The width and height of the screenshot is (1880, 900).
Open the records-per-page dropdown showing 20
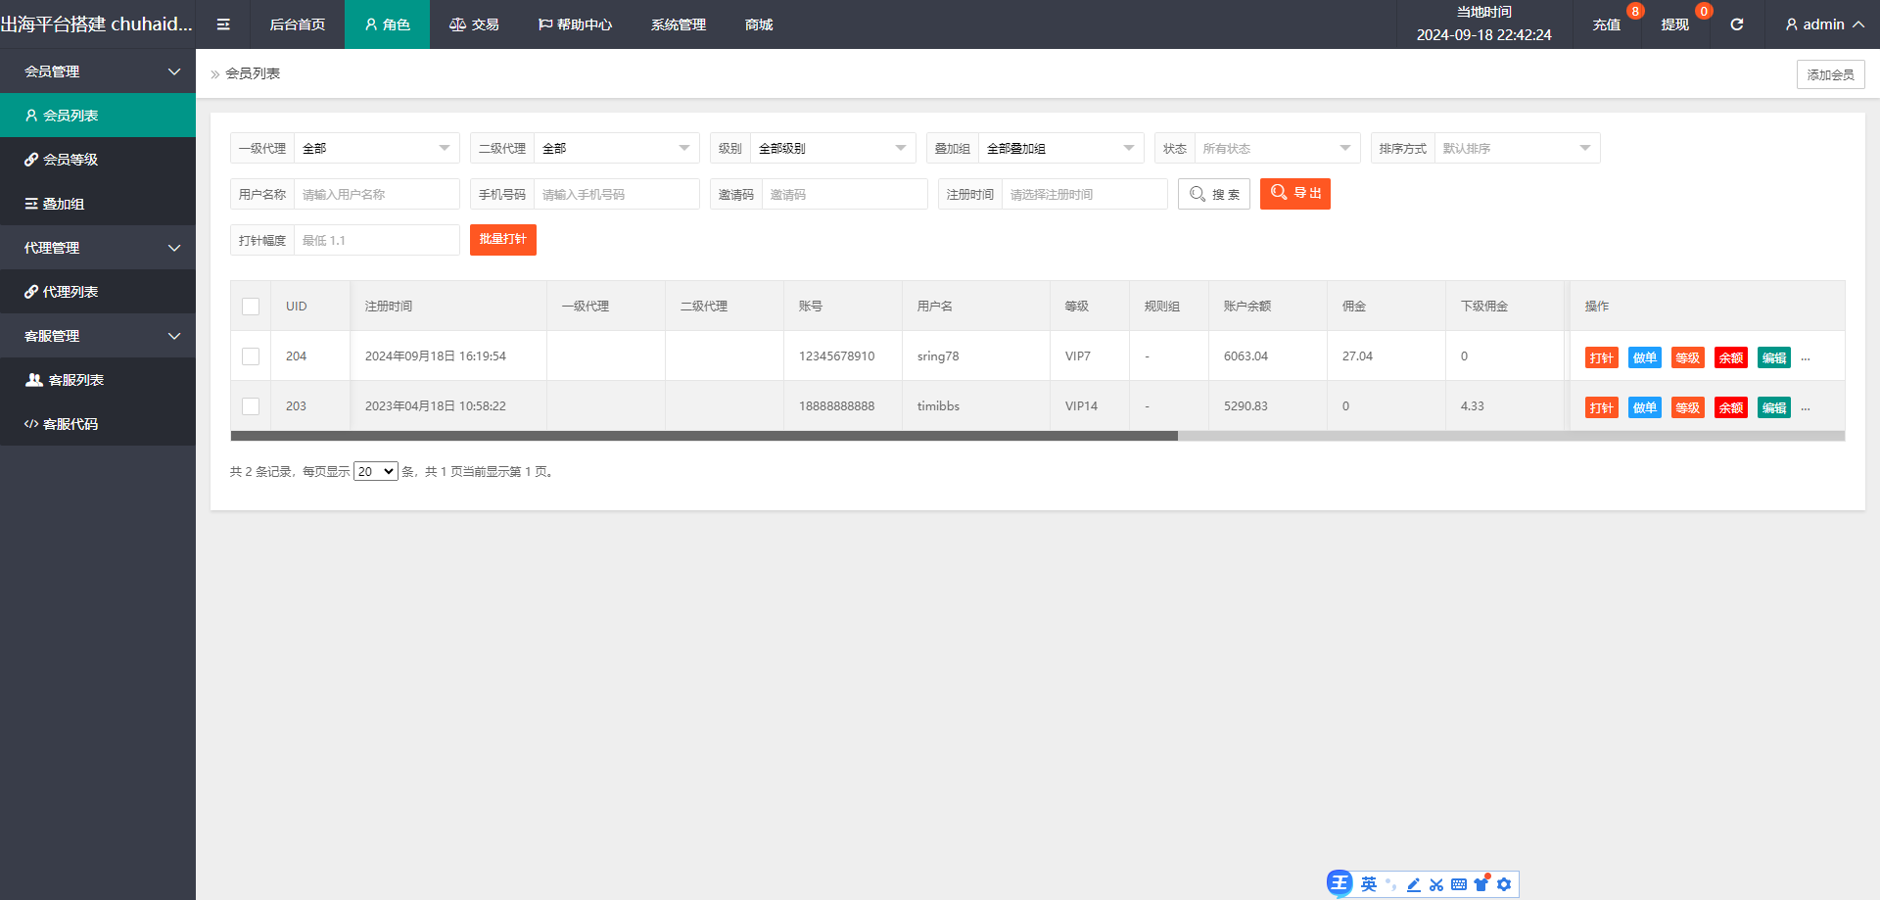(x=375, y=471)
